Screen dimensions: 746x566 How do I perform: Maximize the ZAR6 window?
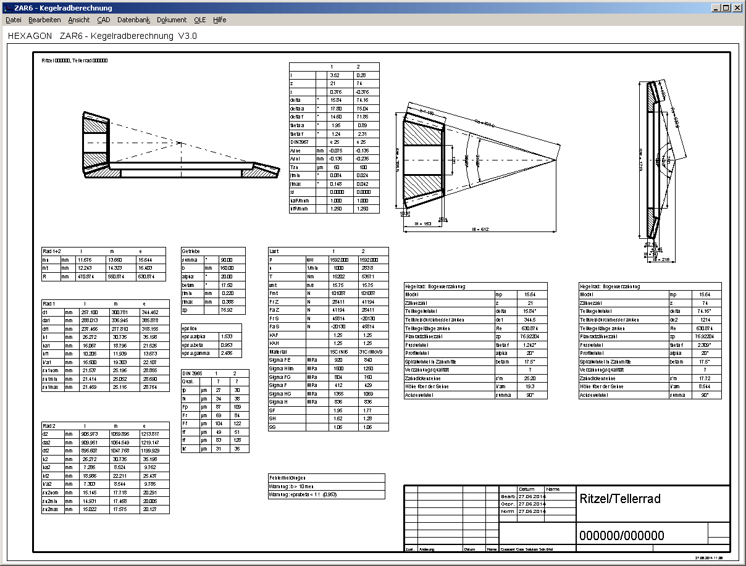point(726,8)
